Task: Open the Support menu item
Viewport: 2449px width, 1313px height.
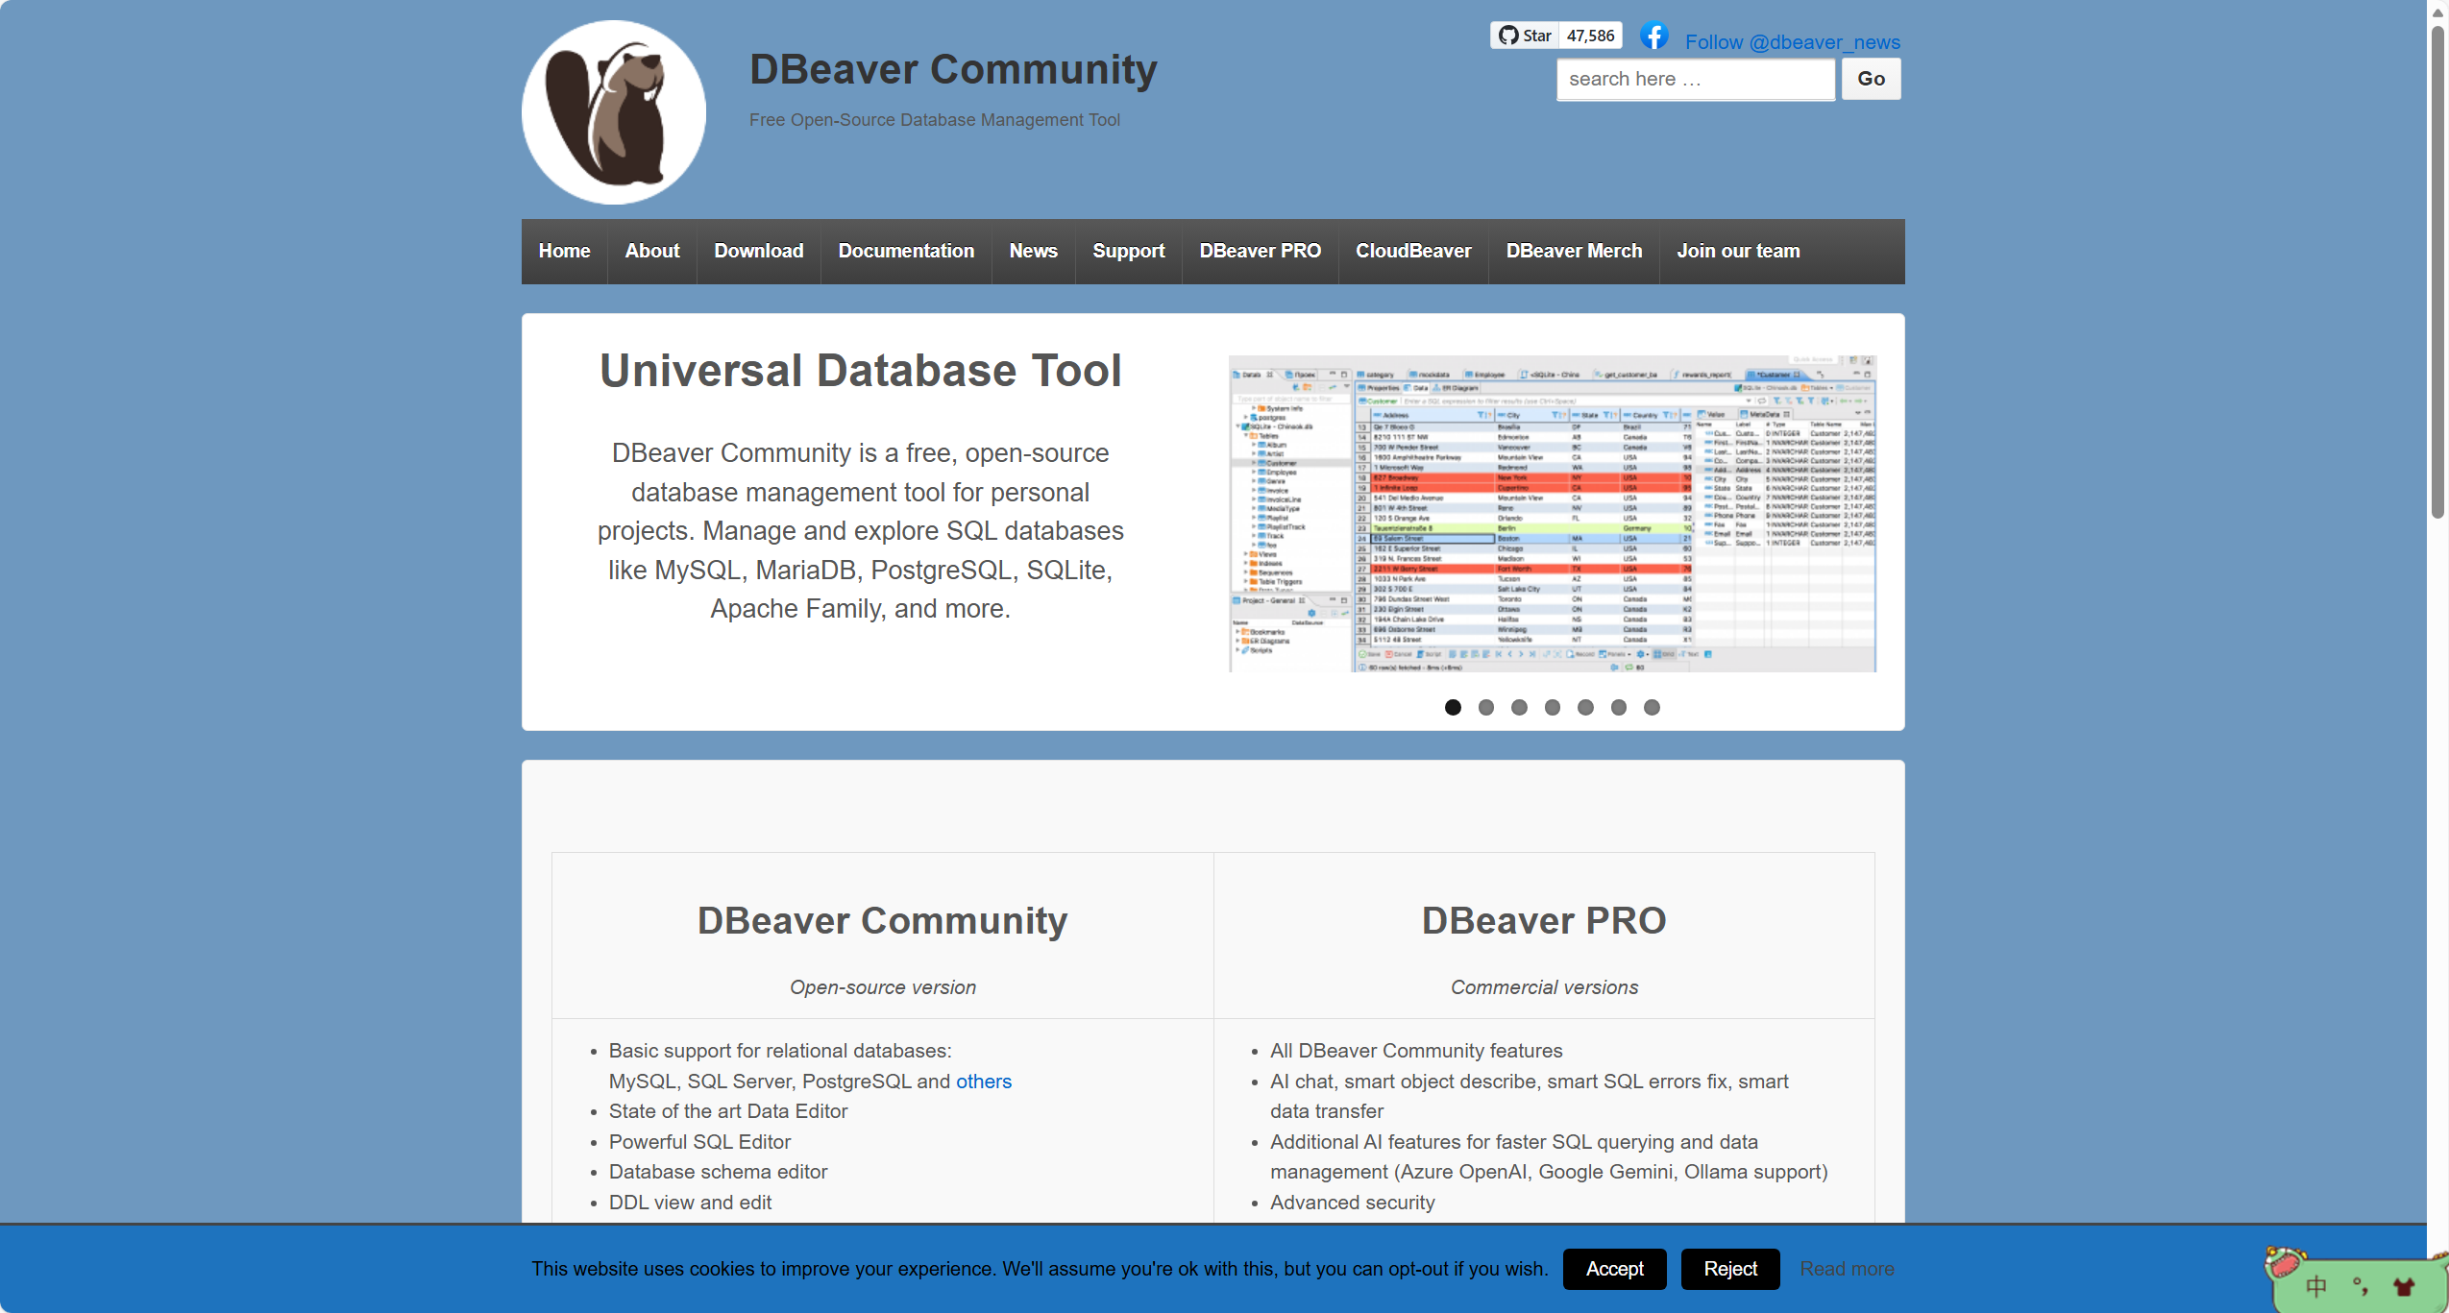Action: 1128,252
